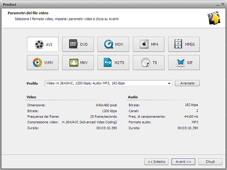Choose the GIF butterfly format icon
Image resolution: width=227 pixels, height=170 pixels.
coord(181,62)
